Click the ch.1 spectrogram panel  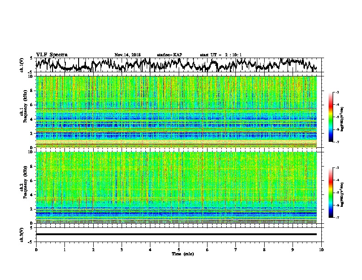coord(176,112)
